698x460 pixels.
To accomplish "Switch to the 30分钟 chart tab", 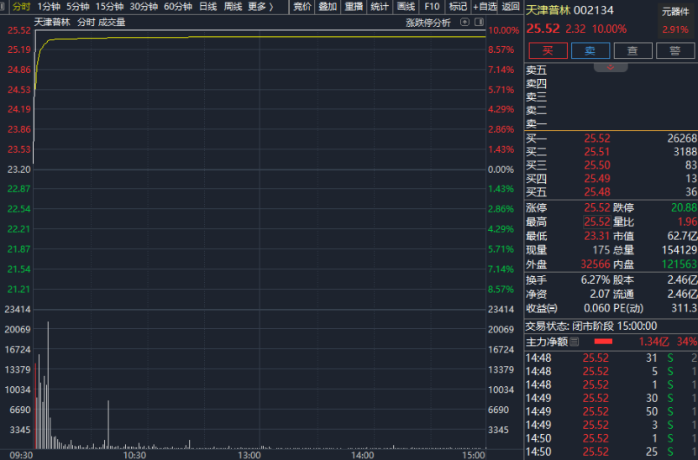I will point(144,7).
